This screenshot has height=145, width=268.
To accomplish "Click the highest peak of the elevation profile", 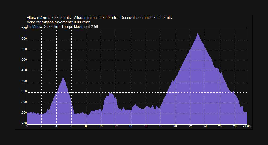I will pos(197,34).
